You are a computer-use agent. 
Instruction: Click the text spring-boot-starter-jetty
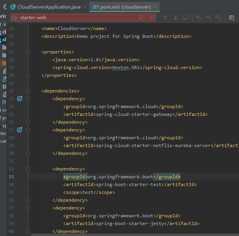pyautogui.click(x=130, y=224)
